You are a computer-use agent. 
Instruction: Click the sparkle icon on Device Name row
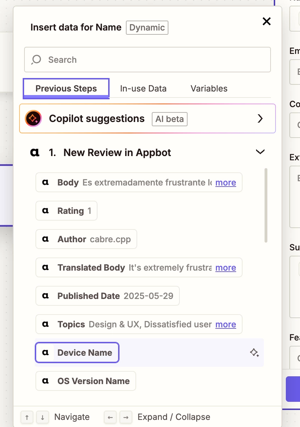click(254, 353)
